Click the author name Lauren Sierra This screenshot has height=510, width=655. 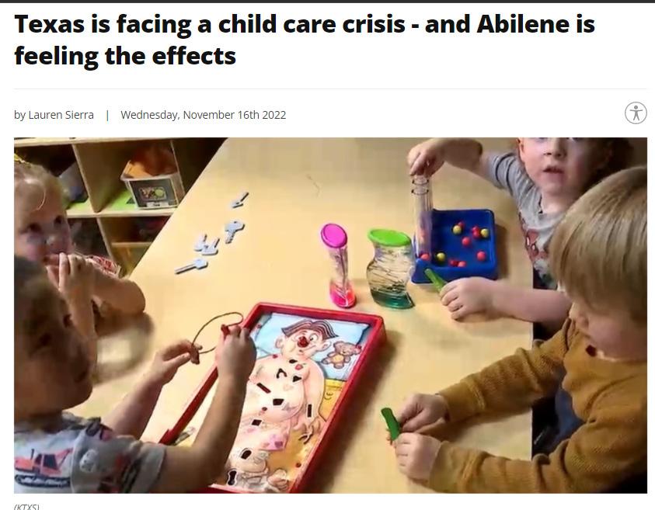click(x=61, y=115)
